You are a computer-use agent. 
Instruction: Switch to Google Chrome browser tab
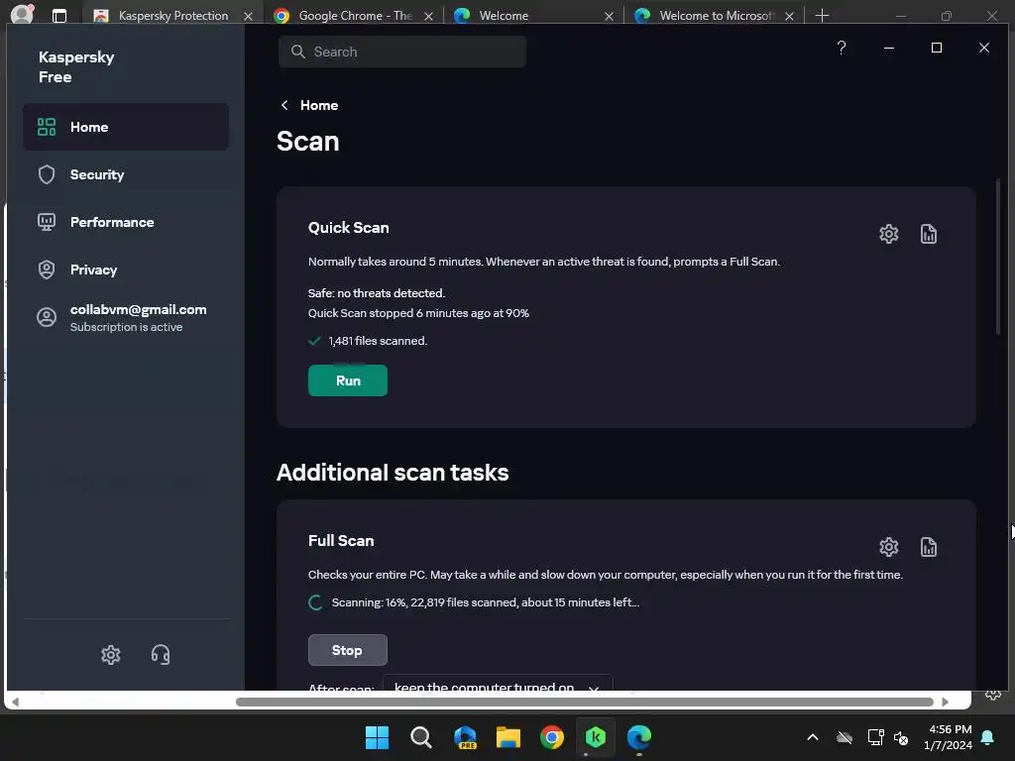(354, 16)
